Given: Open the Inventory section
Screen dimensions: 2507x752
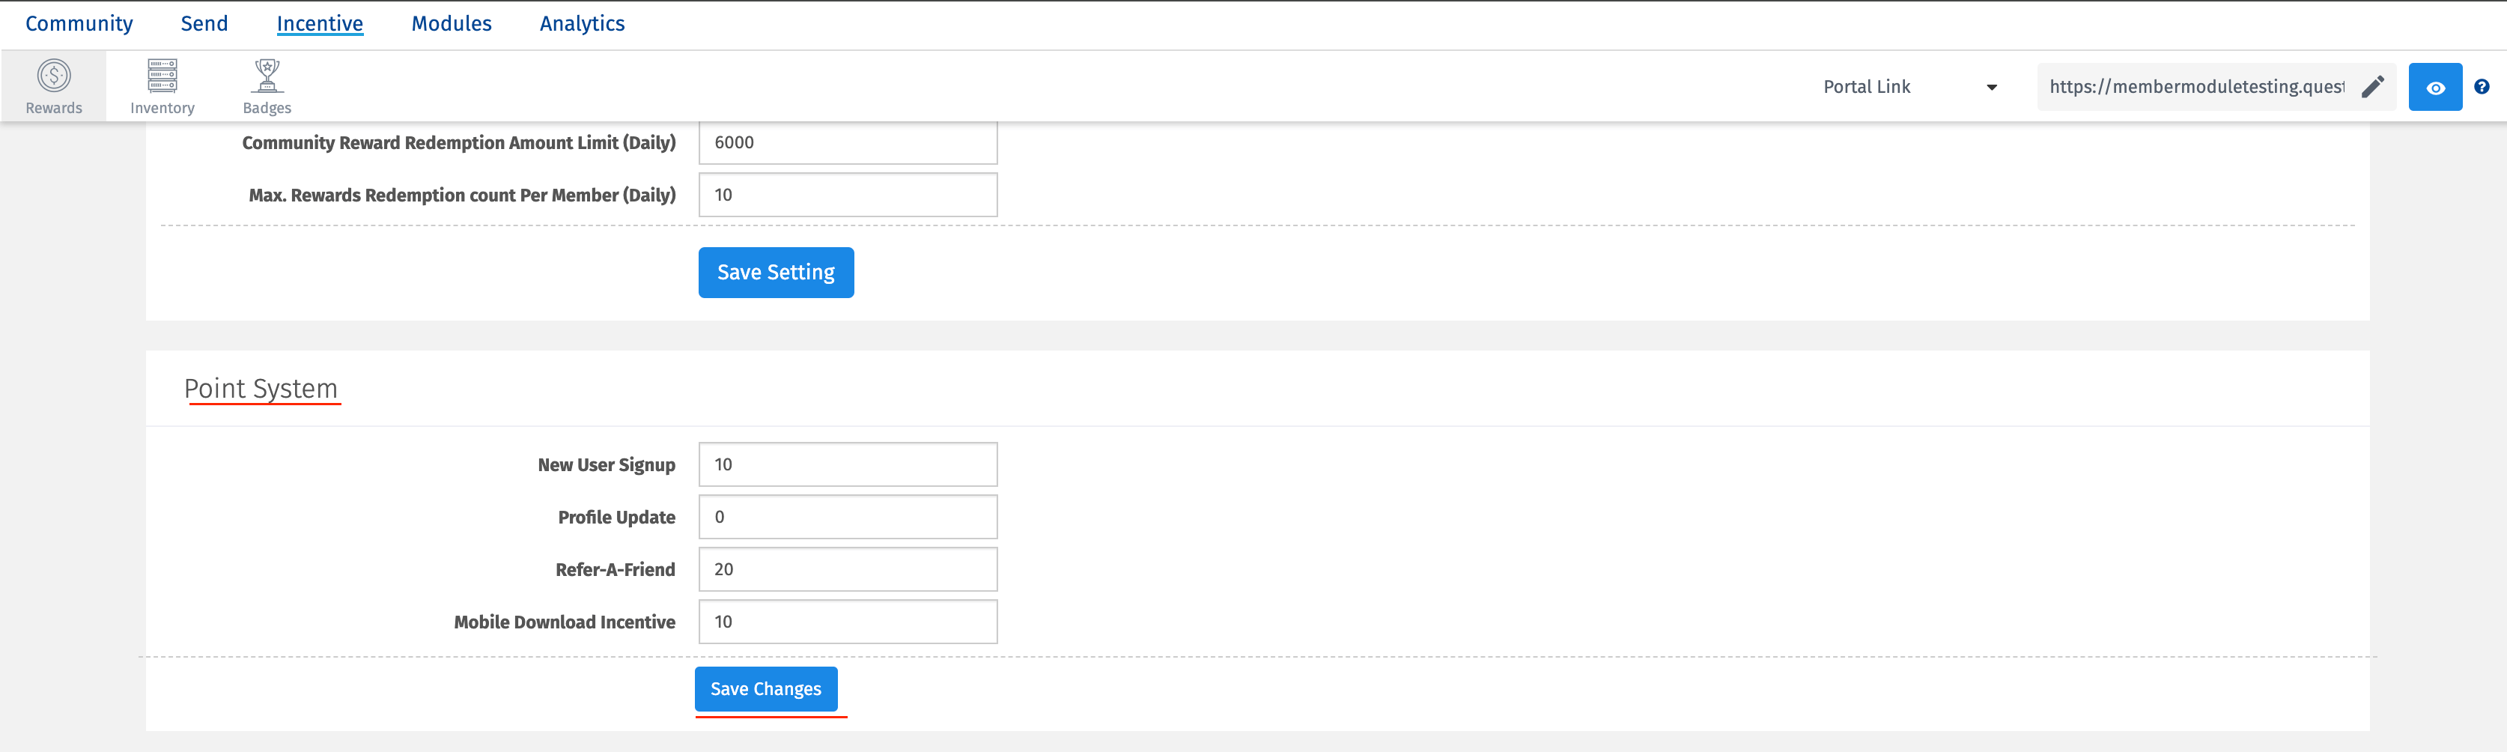Looking at the screenshot, I should click(162, 85).
